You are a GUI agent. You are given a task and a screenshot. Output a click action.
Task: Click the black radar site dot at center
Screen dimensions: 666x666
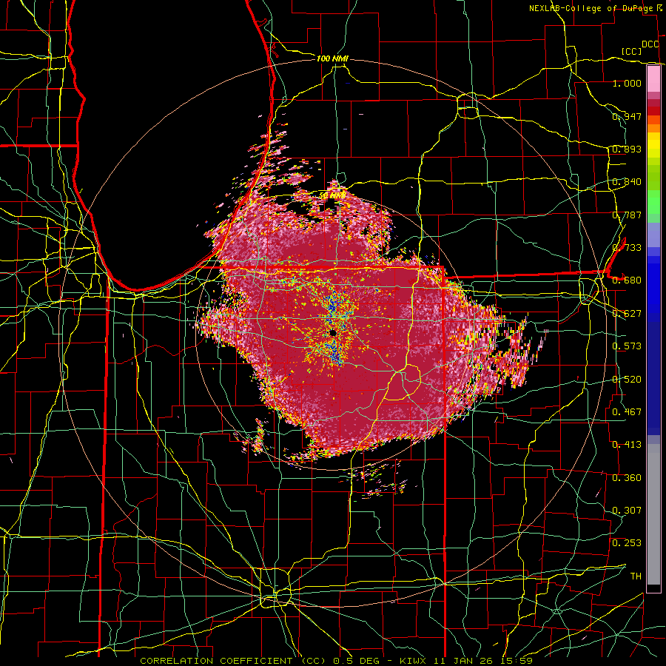pyautogui.click(x=333, y=332)
